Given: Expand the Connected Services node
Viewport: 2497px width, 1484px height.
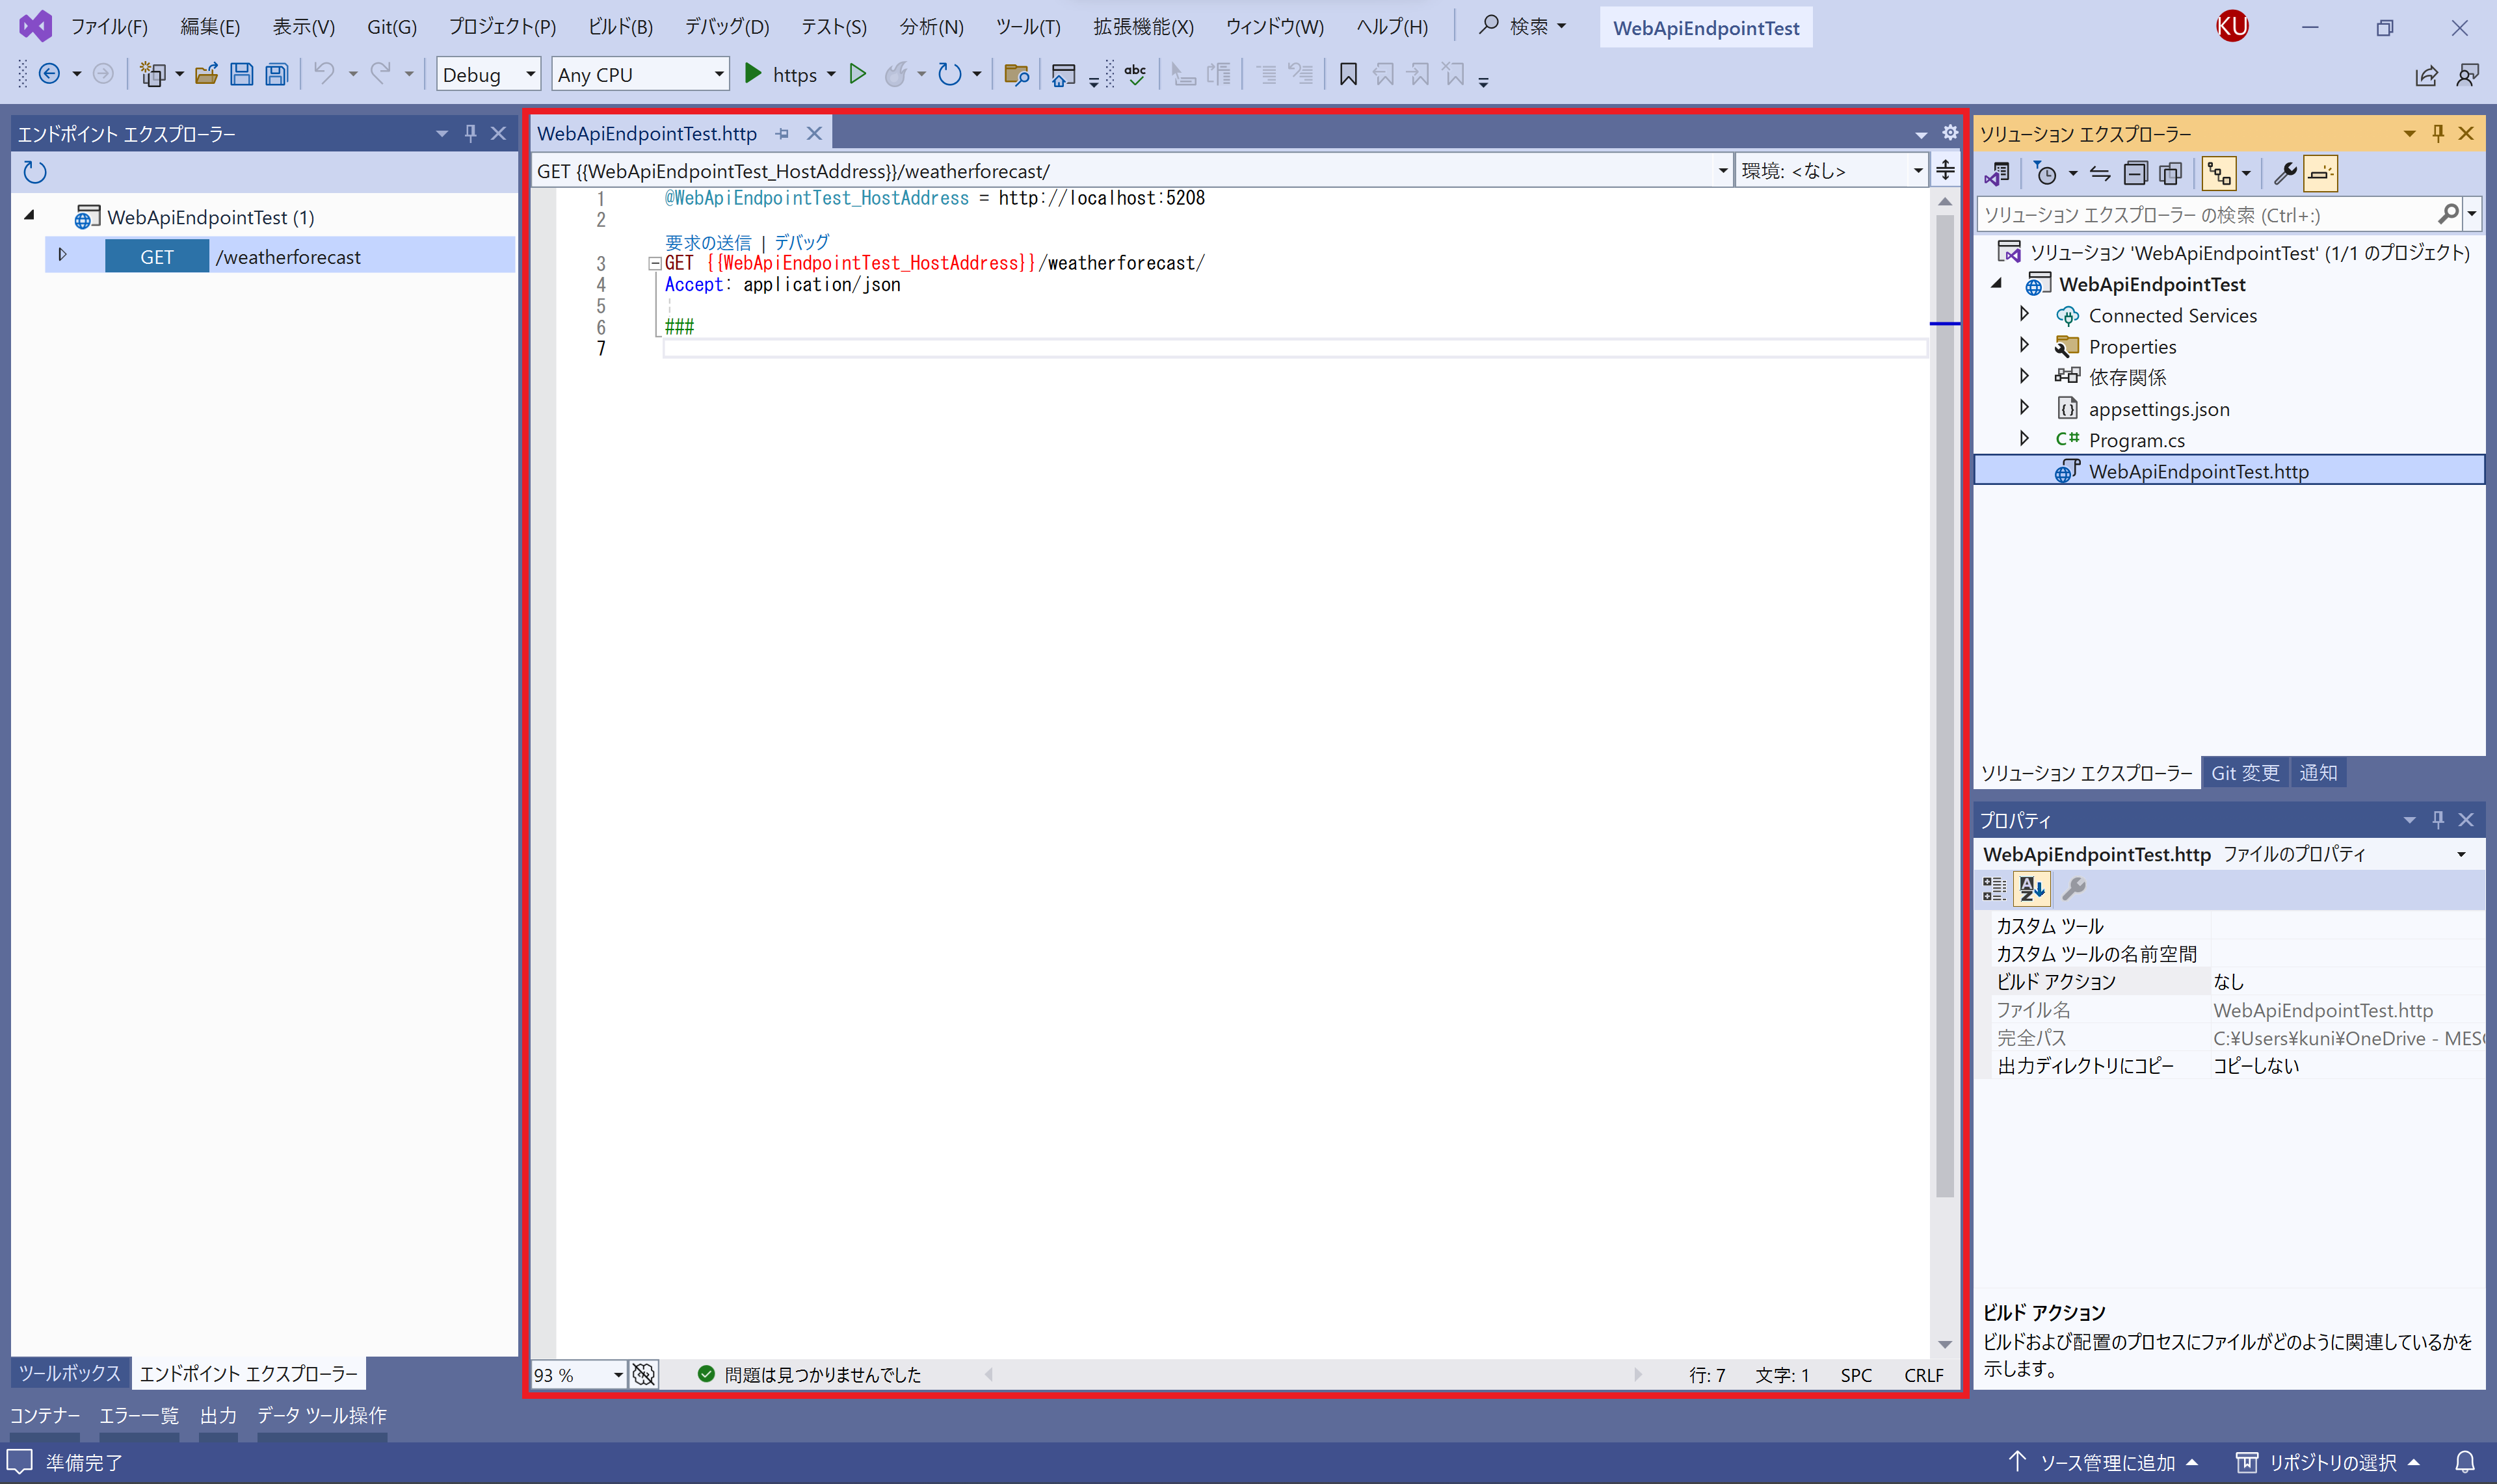Looking at the screenshot, I should tap(2025, 314).
